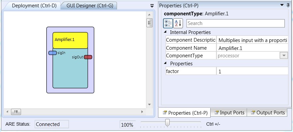Screen dimensions: 293x132
Task: Click the sigOut red output port
Action: [88, 57]
